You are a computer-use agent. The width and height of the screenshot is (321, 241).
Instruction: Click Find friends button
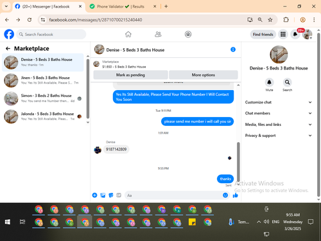pyautogui.click(x=263, y=34)
